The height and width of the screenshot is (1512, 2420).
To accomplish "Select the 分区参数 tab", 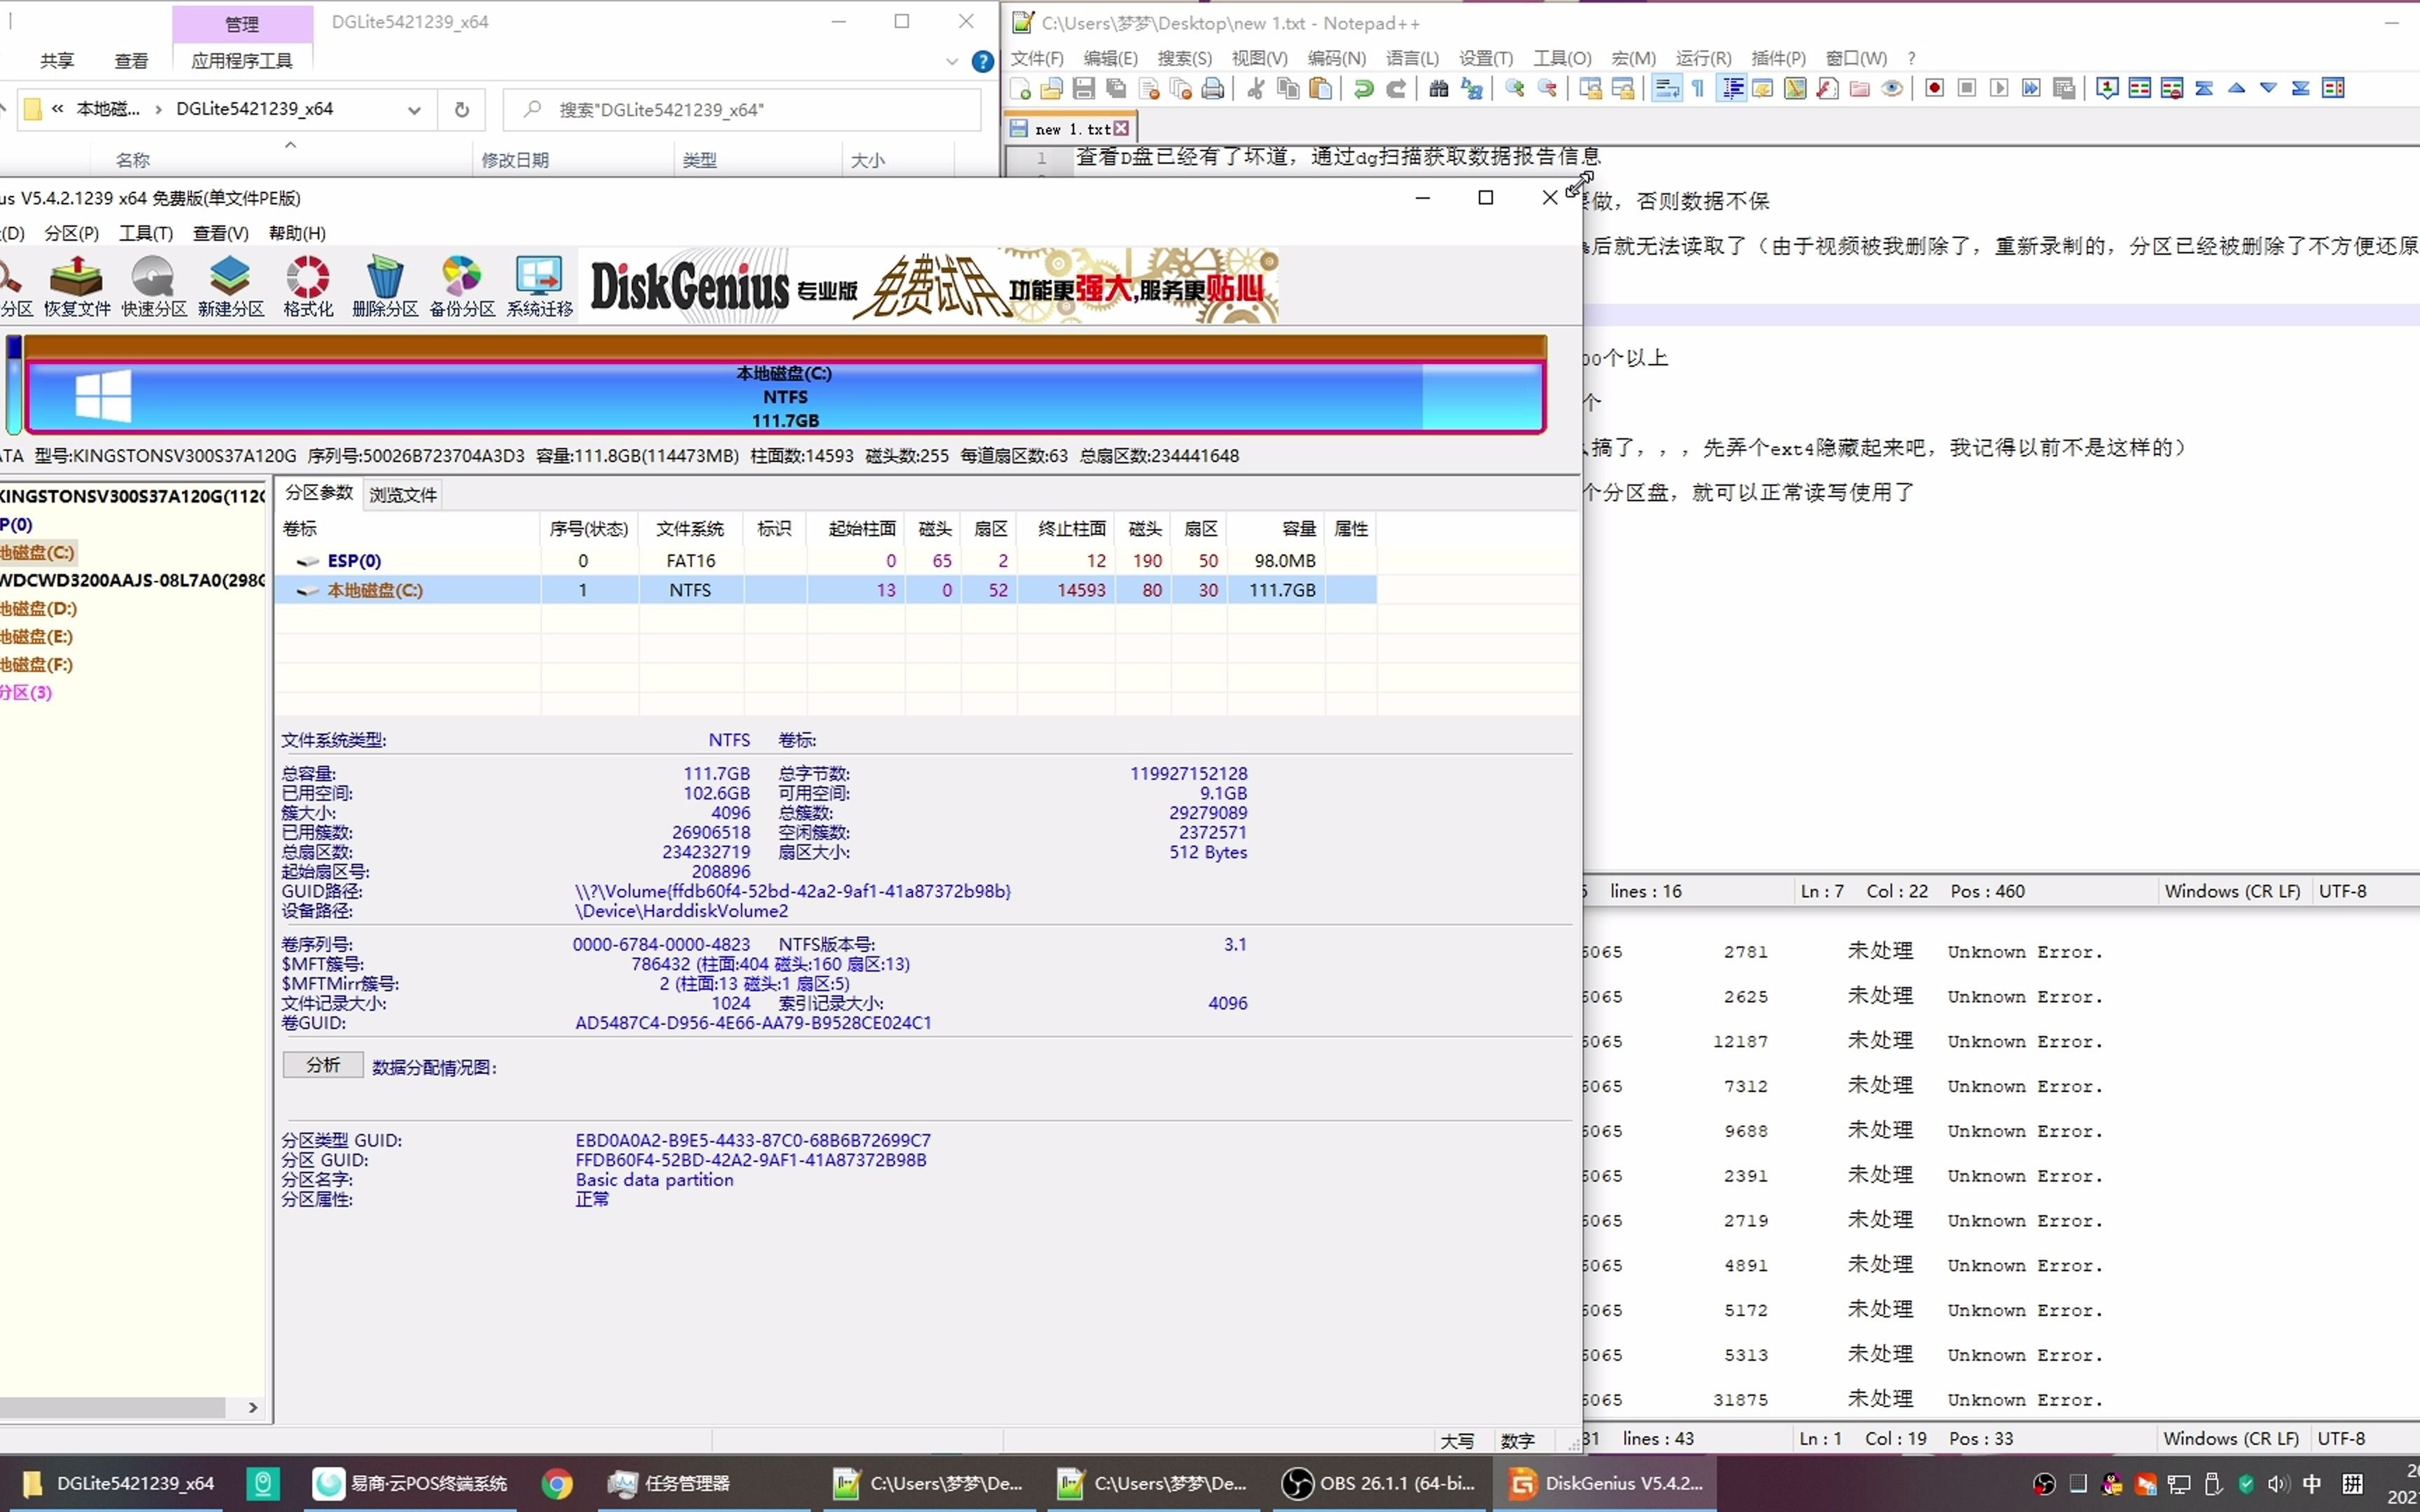I will tap(319, 492).
